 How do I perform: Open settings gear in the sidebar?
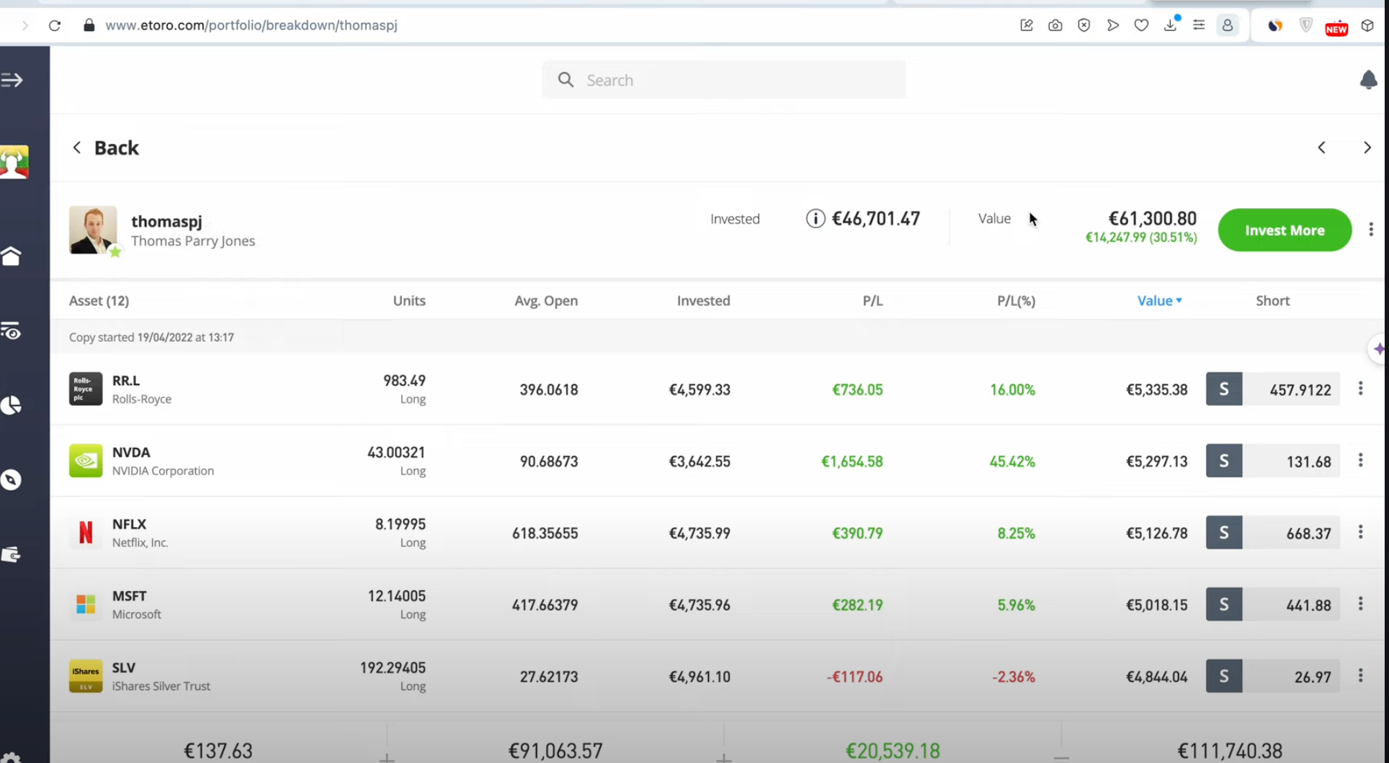coord(11,757)
